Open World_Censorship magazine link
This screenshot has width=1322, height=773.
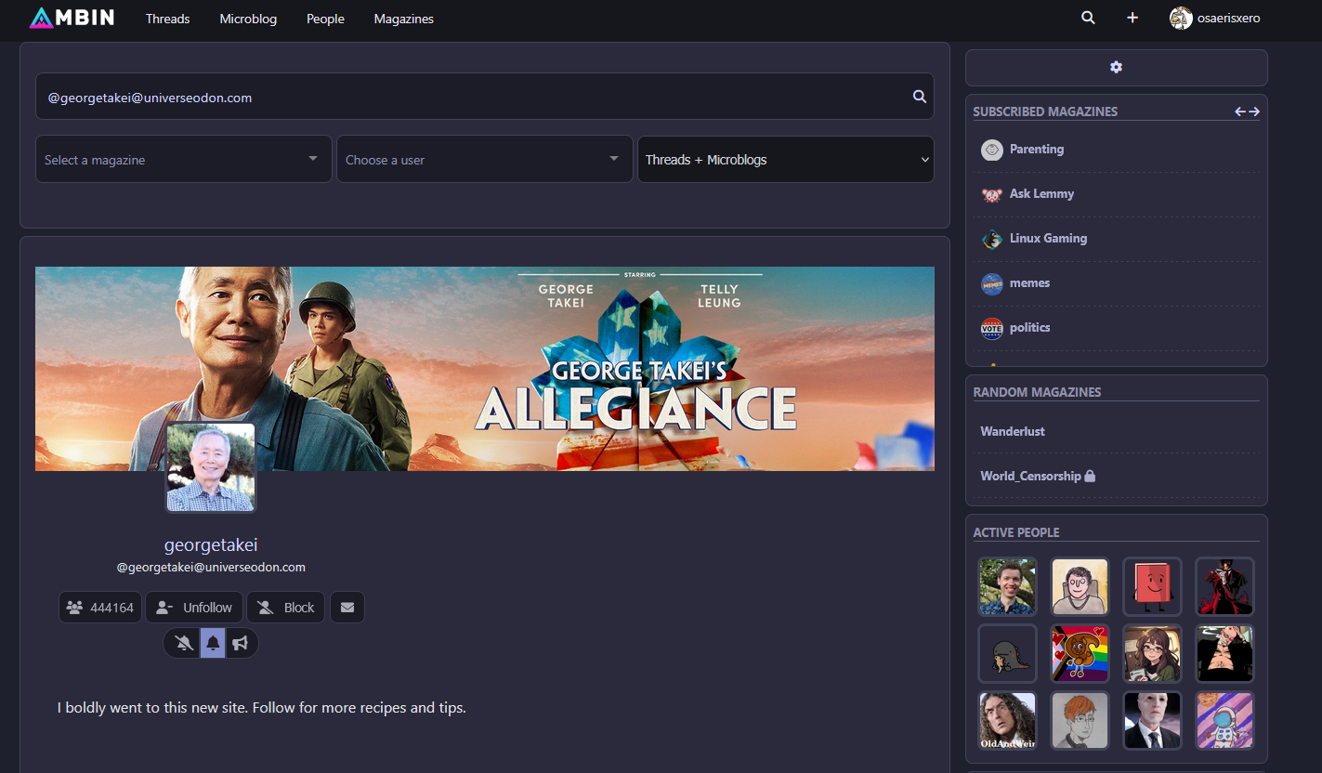[1030, 476]
